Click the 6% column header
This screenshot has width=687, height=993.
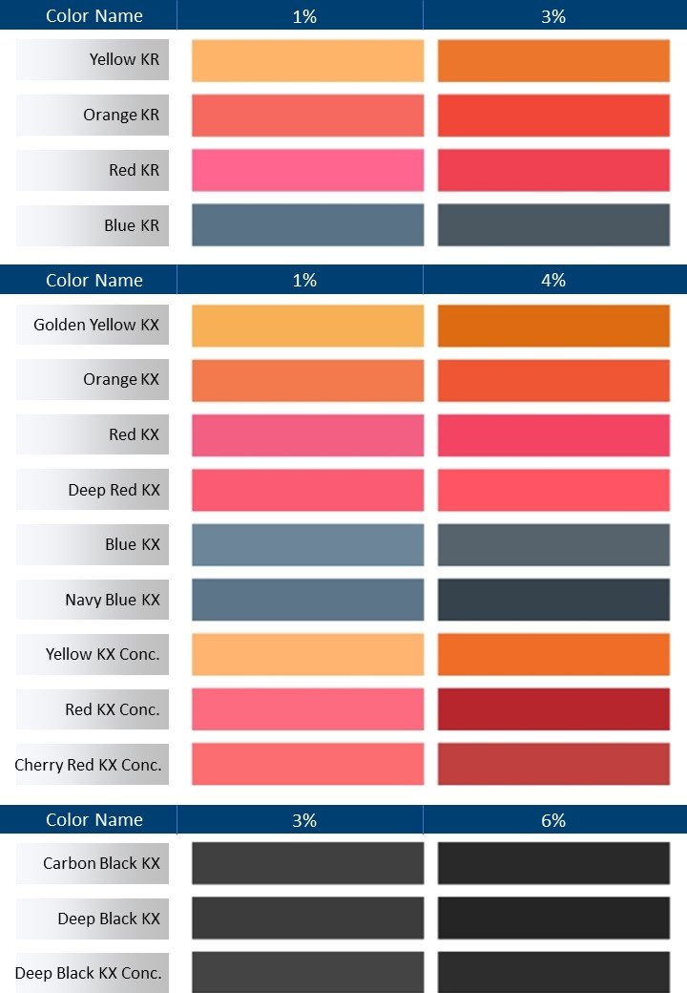click(553, 820)
